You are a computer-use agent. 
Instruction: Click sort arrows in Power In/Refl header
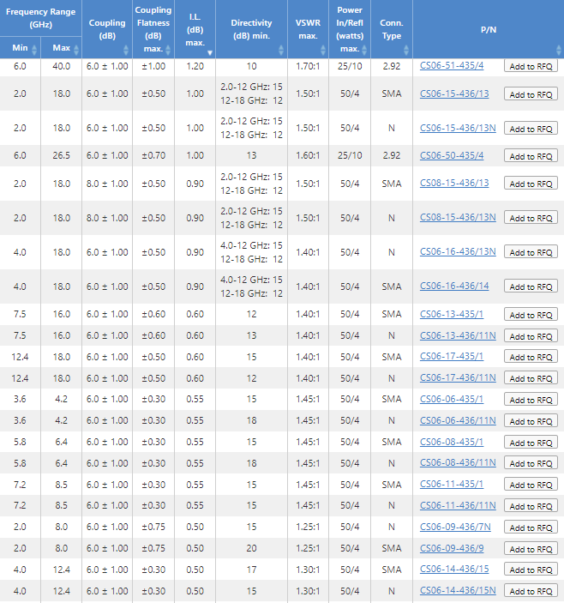point(365,48)
